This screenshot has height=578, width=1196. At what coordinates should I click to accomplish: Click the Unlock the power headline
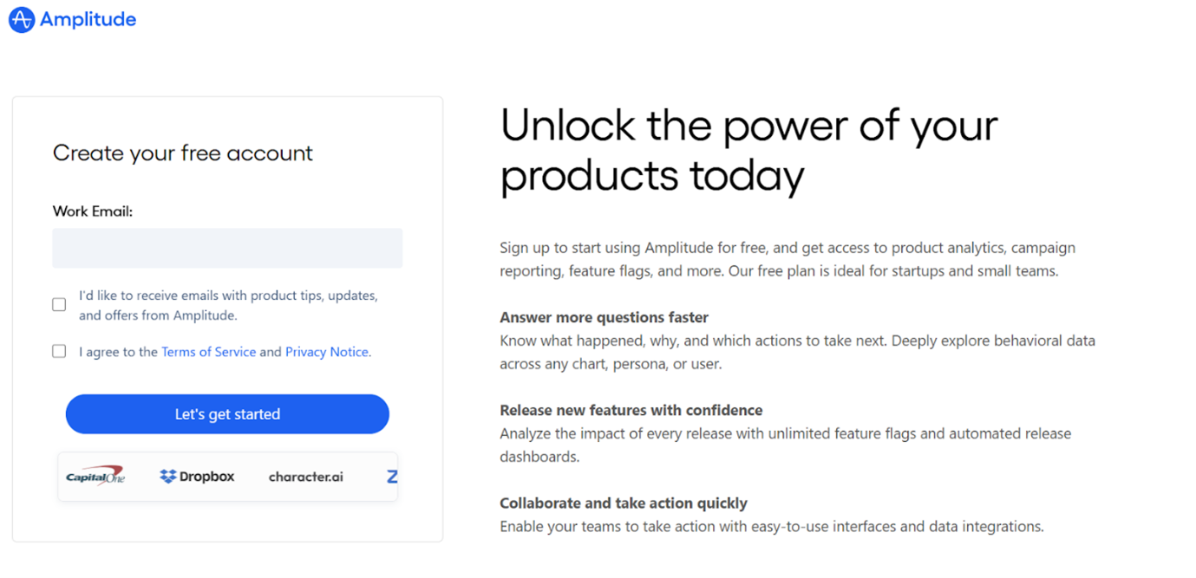click(x=749, y=151)
